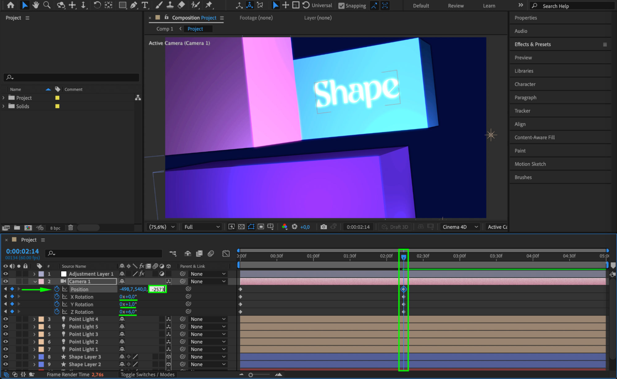Select the Pen tool
Screen dimensions: 617x379
click(134, 5)
